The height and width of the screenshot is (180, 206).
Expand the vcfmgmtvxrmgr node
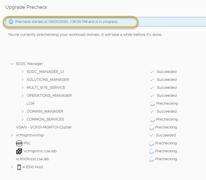pos(12,135)
